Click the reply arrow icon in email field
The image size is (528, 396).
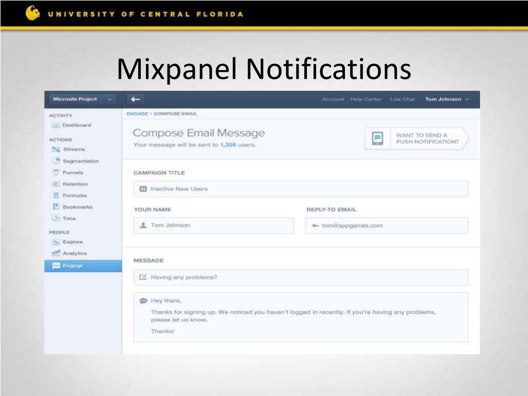pyautogui.click(x=315, y=226)
